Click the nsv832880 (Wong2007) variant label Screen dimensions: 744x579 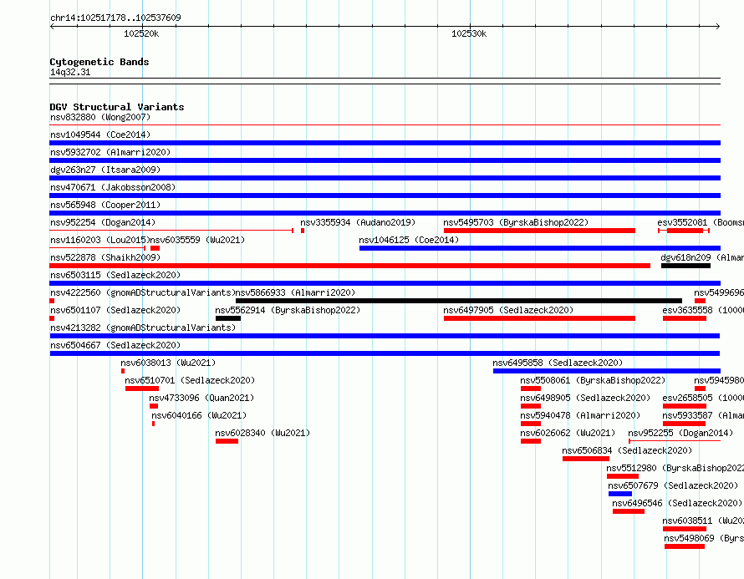100,117
